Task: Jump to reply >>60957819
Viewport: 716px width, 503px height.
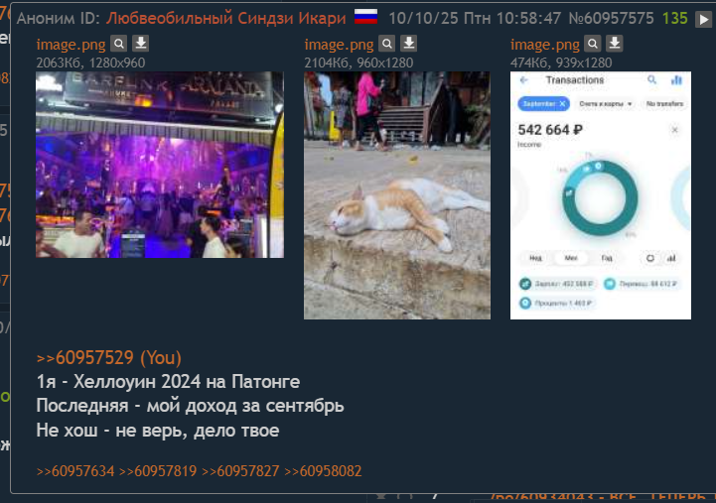Action: 158,471
